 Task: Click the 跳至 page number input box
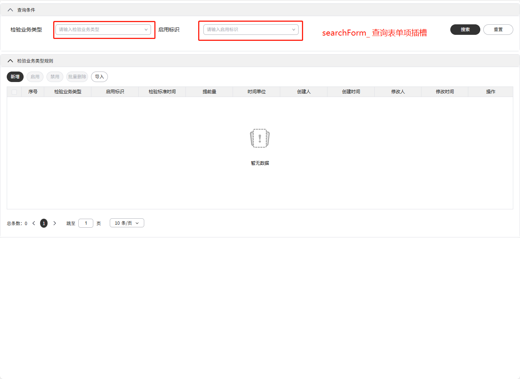pyautogui.click(x=85, y=223)
